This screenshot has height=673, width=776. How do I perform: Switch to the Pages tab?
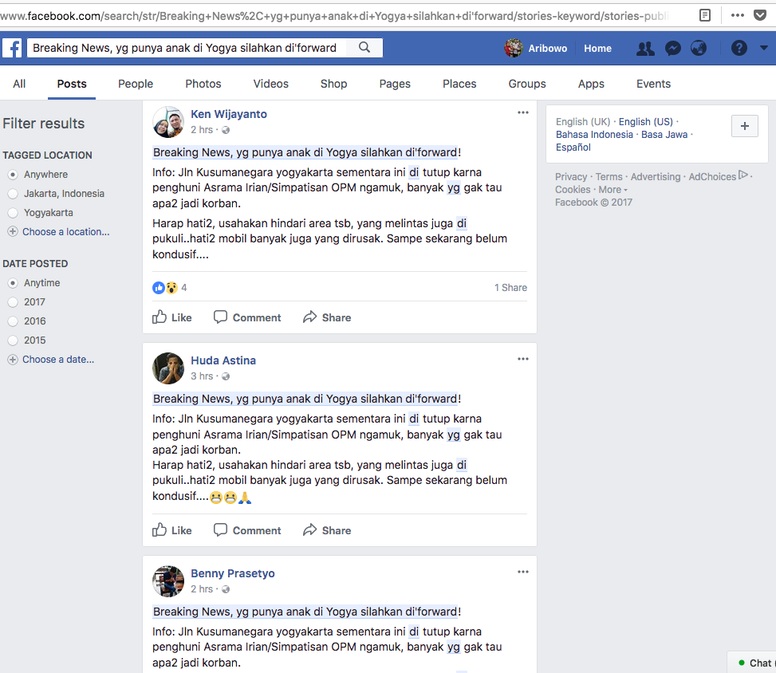coord(395,84)
